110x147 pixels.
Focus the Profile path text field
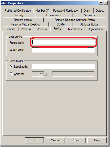pos(63,42)
